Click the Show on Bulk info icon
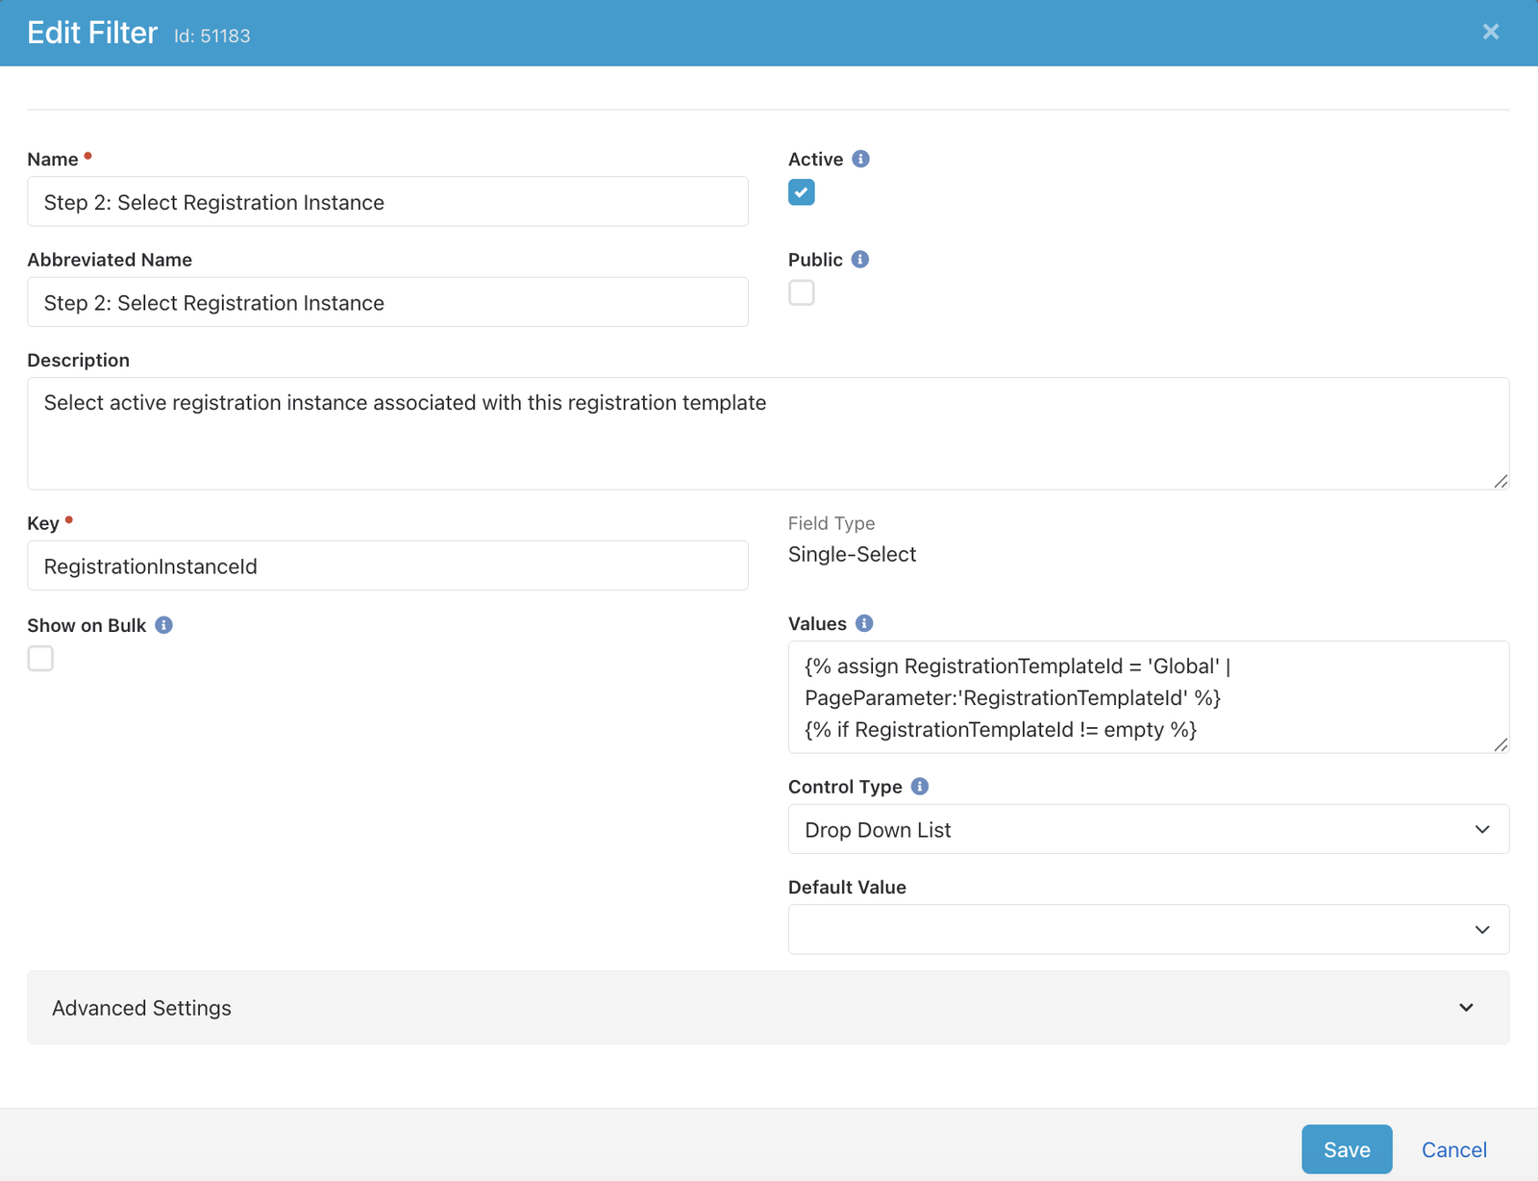Viewport: 1538px width, 1181px height. (164, 625)
